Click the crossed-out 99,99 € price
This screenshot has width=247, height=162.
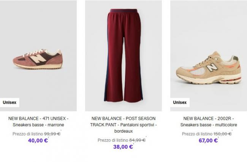click(x=52, y=133)
